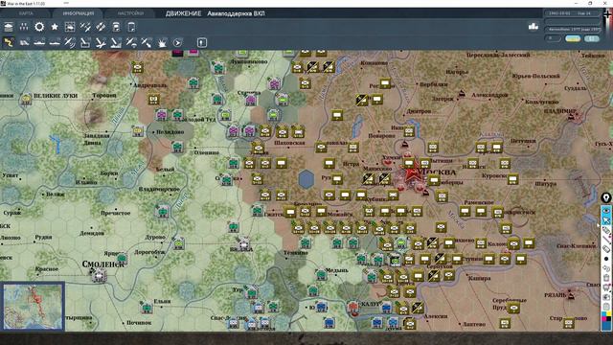Click the МОСКВА city label
613x345 pixels.
(437, 172)
